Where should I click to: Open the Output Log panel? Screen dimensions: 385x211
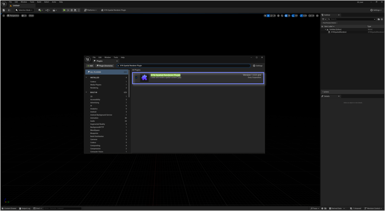[x=25, y=208]
